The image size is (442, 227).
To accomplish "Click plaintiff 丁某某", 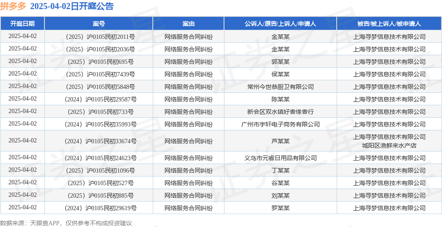I will 281,170.
